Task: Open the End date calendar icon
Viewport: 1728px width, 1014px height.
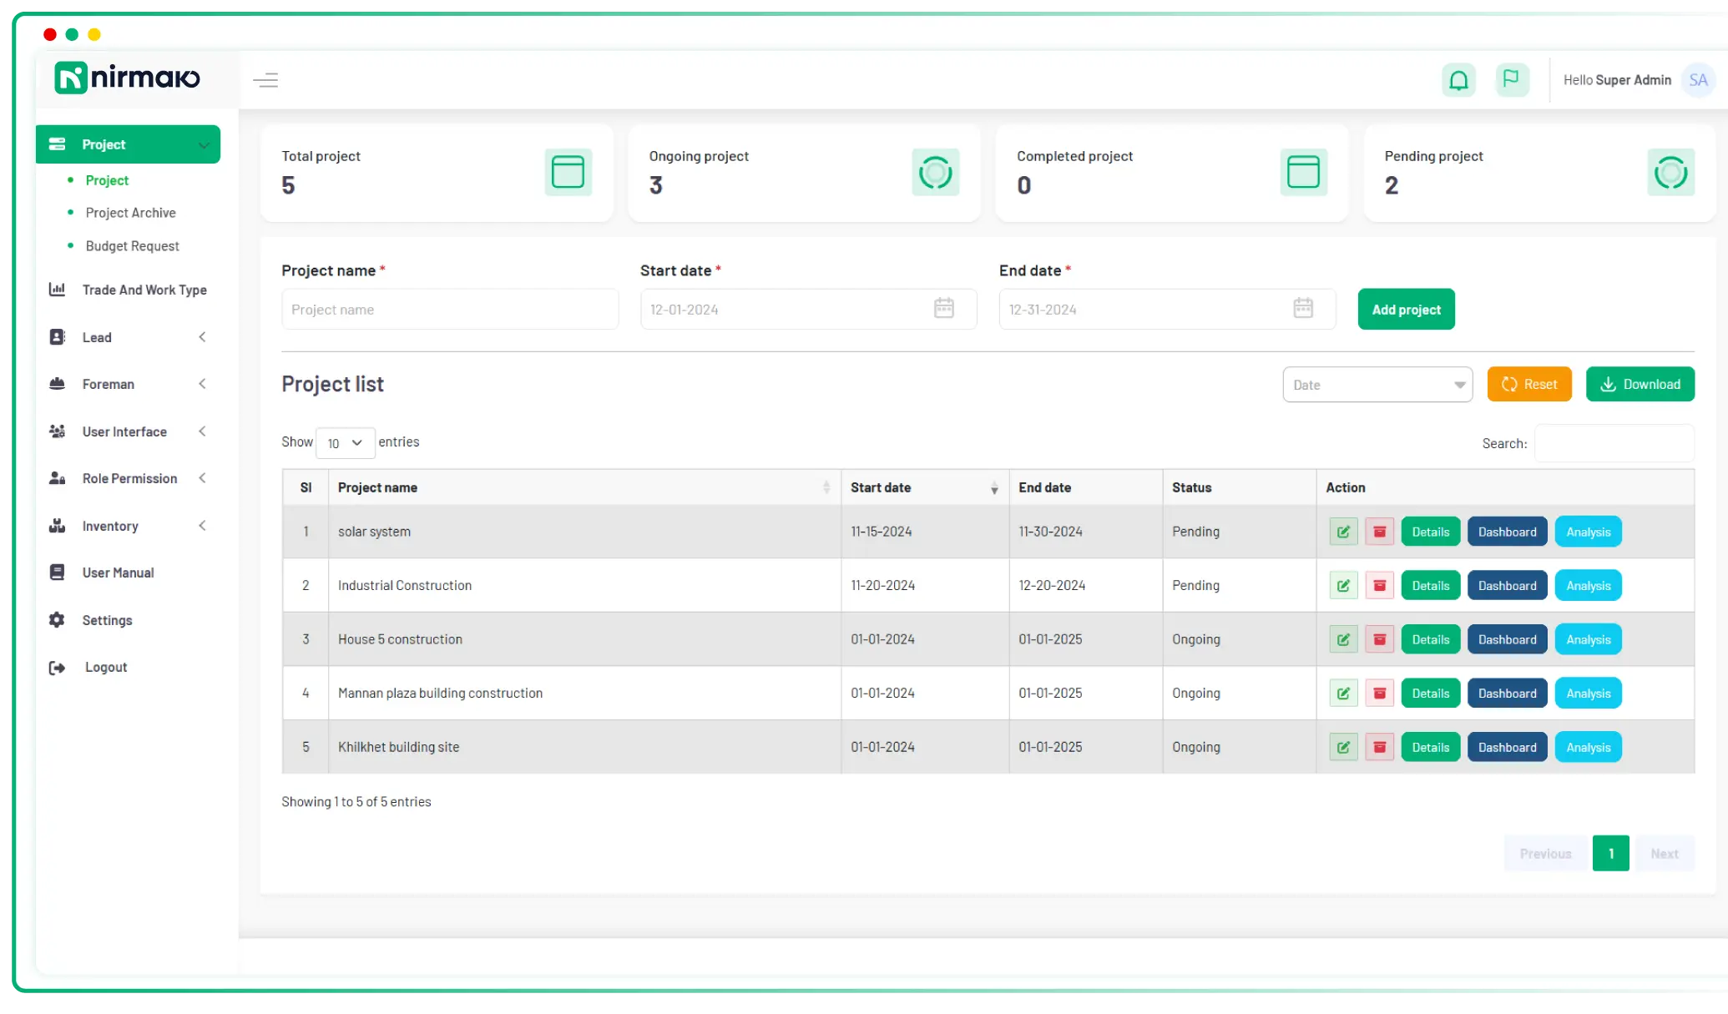Action: [1303, 308]
